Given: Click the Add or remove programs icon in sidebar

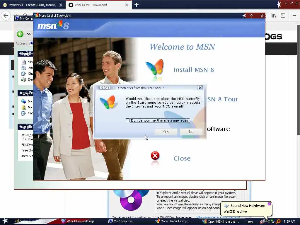Looking at the screenshot, I should coord(24,68).
